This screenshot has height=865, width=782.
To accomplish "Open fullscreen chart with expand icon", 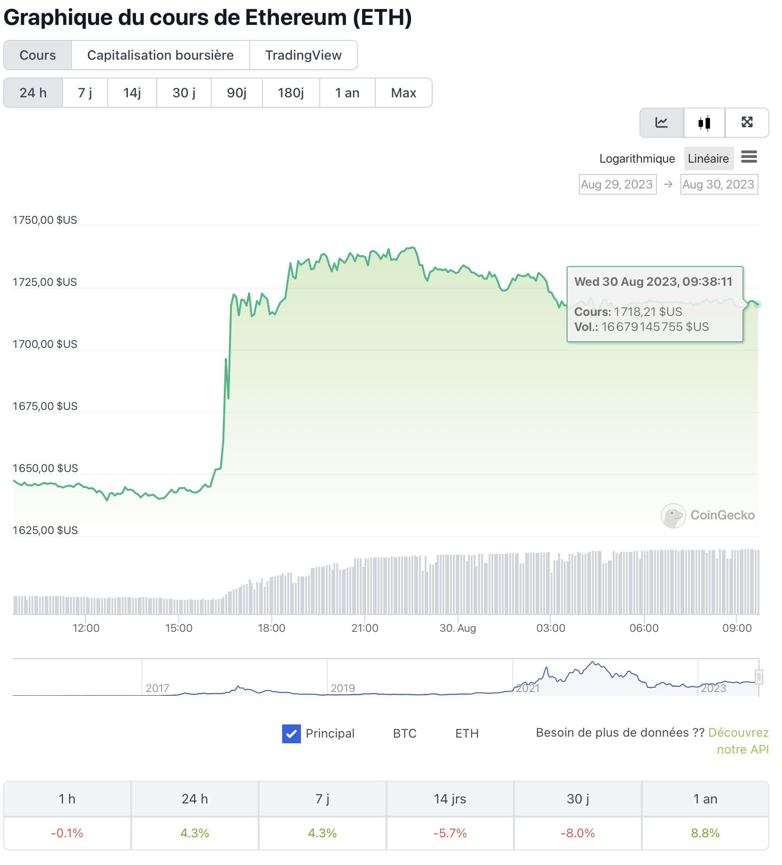I will [x=747, y=123].
